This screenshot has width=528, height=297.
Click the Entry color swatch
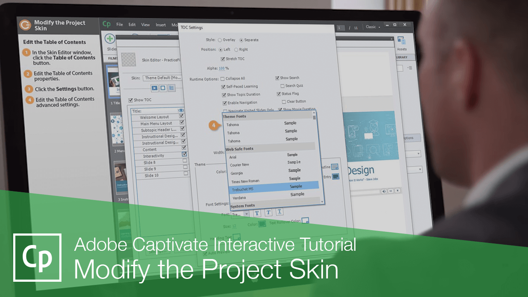click(336, 177)
